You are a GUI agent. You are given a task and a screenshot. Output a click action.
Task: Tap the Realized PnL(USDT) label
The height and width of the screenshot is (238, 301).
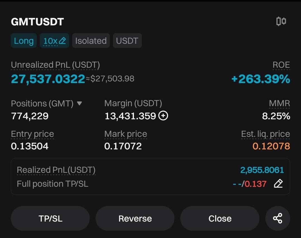(56, 170)
